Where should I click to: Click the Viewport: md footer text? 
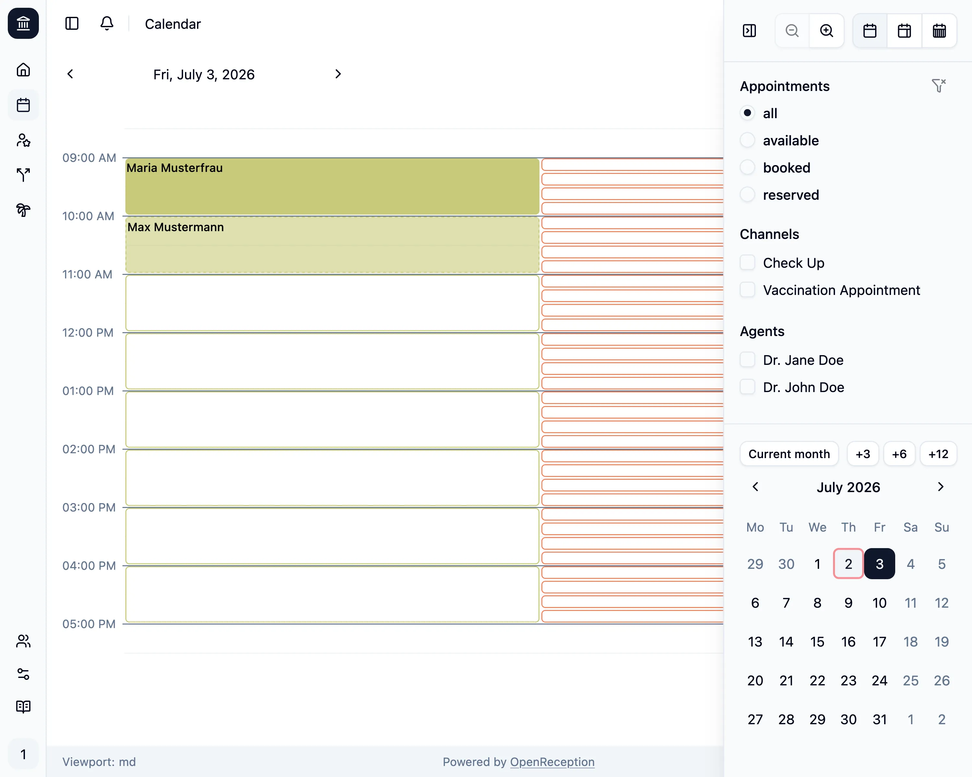coord(99,762)
